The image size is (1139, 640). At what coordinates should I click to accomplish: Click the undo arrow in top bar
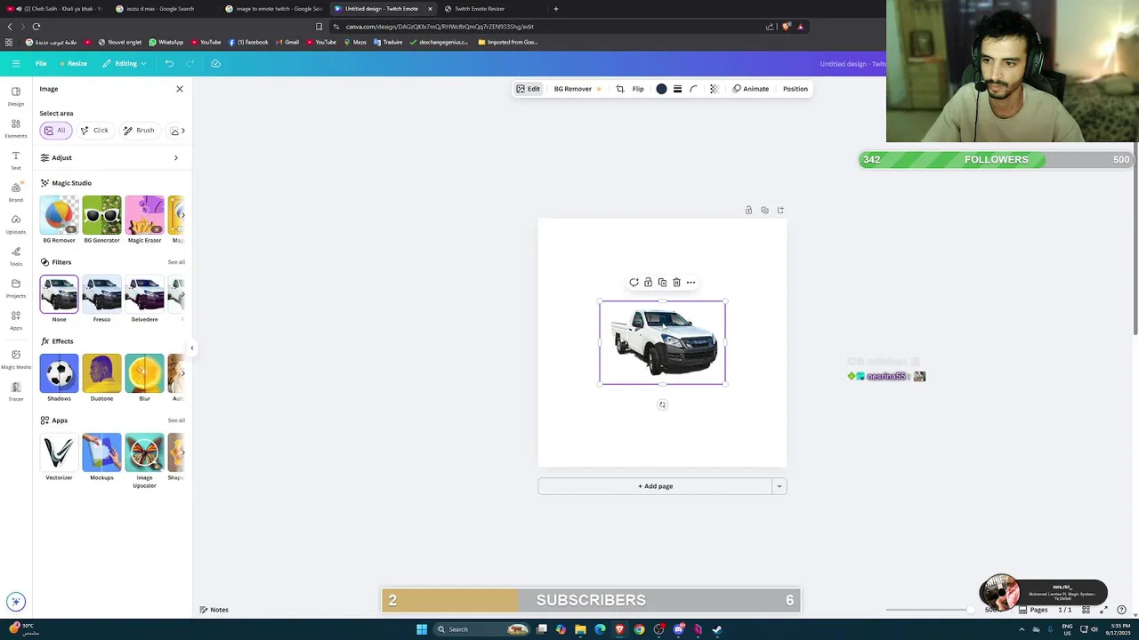(169, 63)
